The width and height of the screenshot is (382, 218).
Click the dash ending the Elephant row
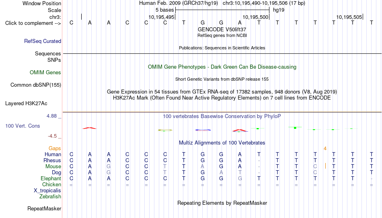pos(372,179)
